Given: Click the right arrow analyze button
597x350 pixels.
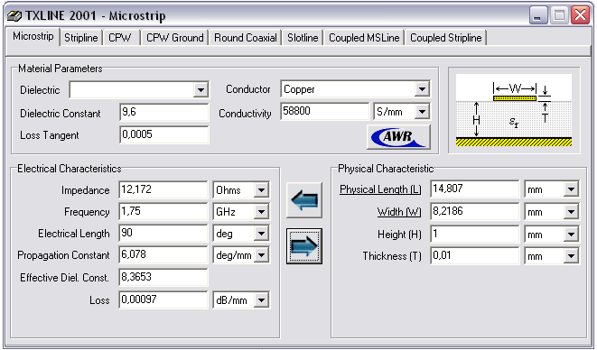Looking at the screenshot, I should click(304, 246).
